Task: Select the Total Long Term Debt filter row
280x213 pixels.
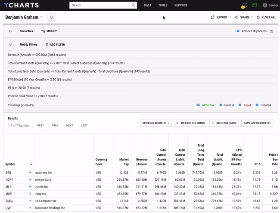Action: pyautogui.click(x=140, y=71)
